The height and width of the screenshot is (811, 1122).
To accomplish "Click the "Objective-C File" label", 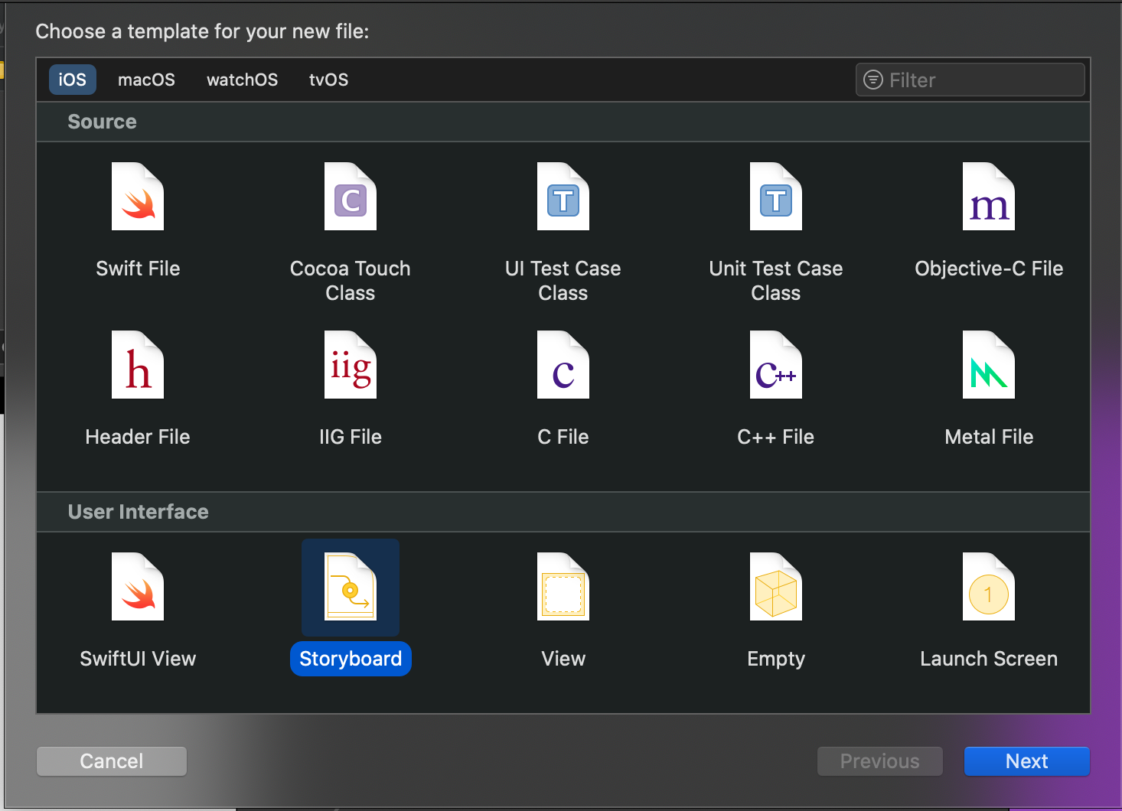I will click(x=989, y=269).
